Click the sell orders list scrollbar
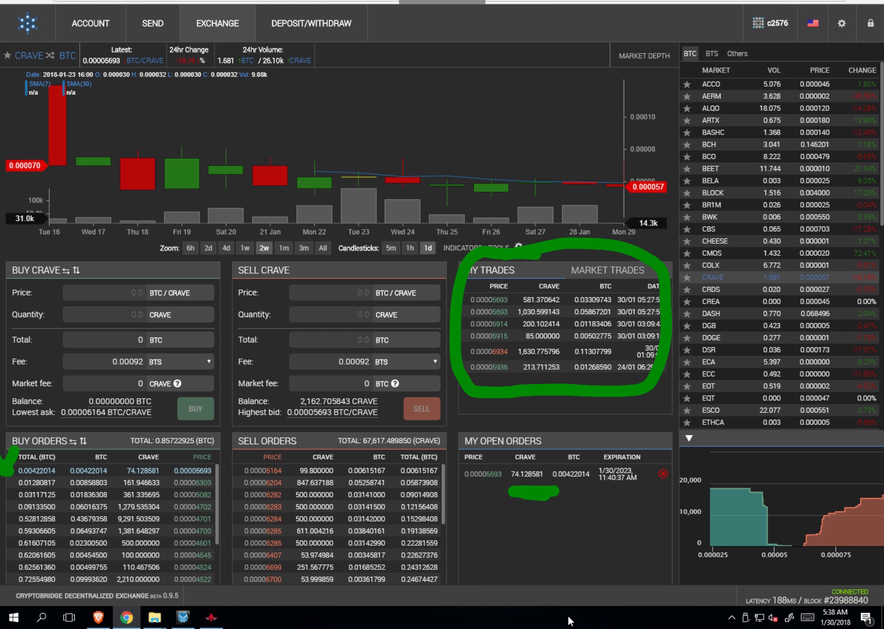 [x=444, y=494]
